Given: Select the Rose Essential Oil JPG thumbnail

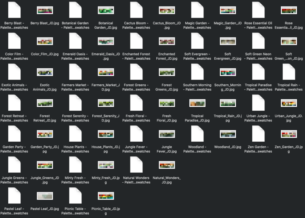Looking at the screenshot, I should pyautogui.click(x=289, y=10).
